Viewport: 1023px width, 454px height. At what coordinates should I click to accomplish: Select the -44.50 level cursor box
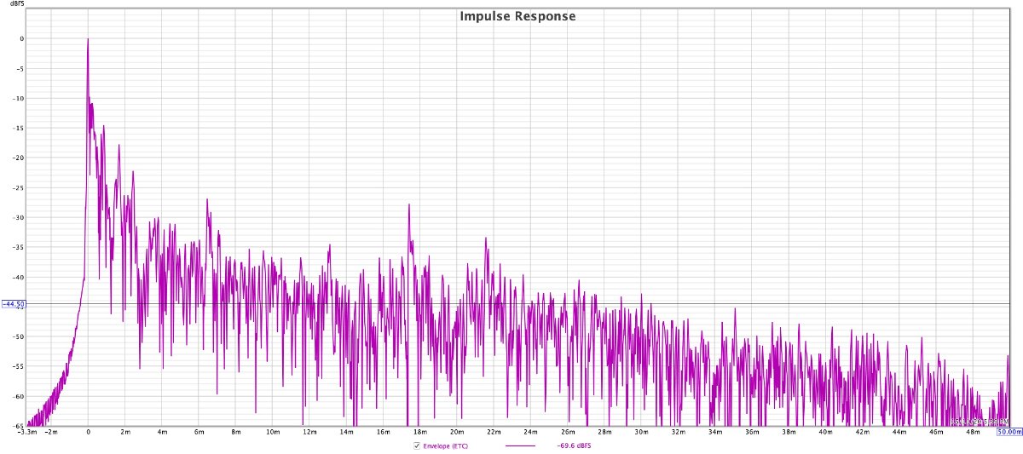(14, 304)
